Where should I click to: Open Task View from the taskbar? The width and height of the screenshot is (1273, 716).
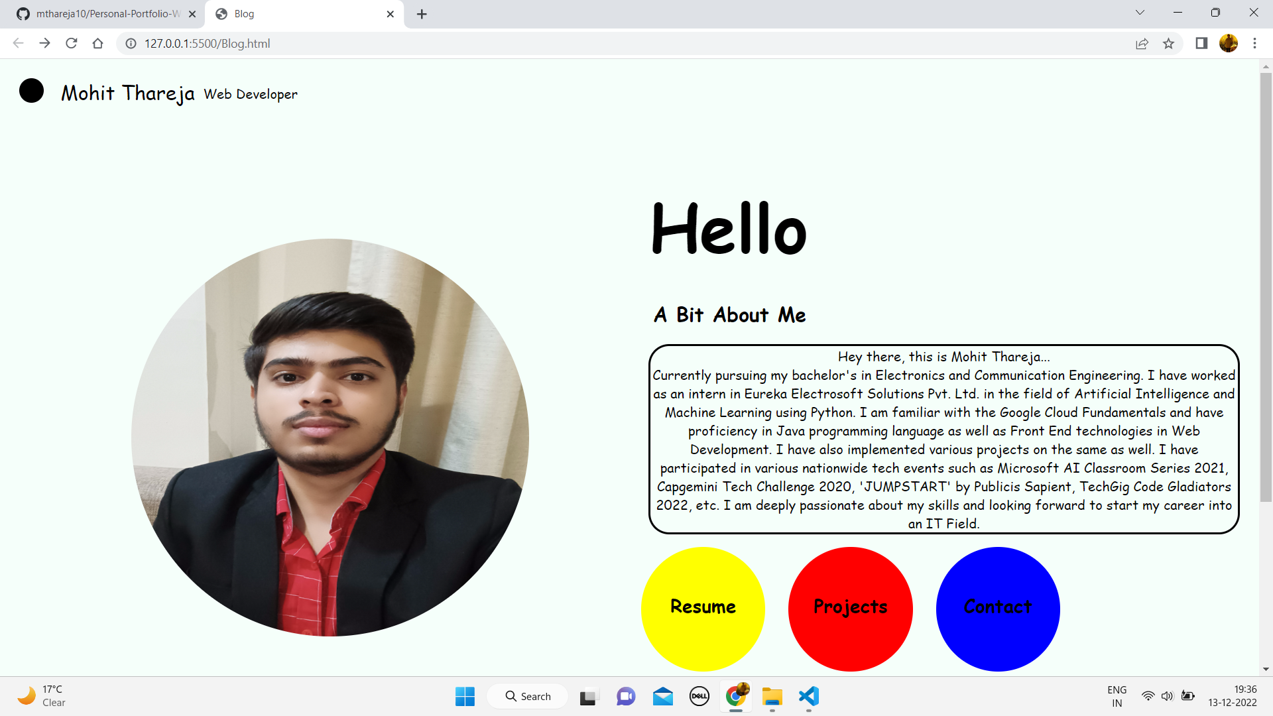click(587, 697)
